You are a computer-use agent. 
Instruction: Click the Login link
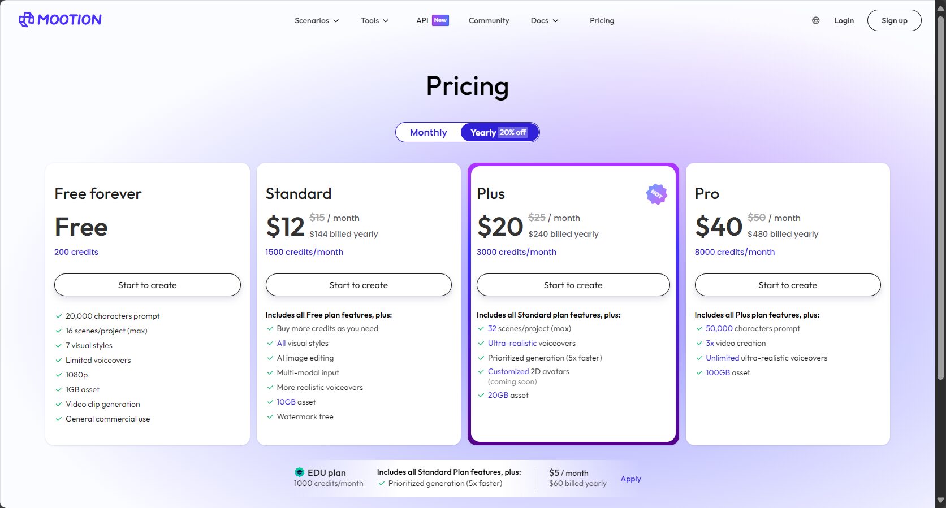tap(844, 20)
